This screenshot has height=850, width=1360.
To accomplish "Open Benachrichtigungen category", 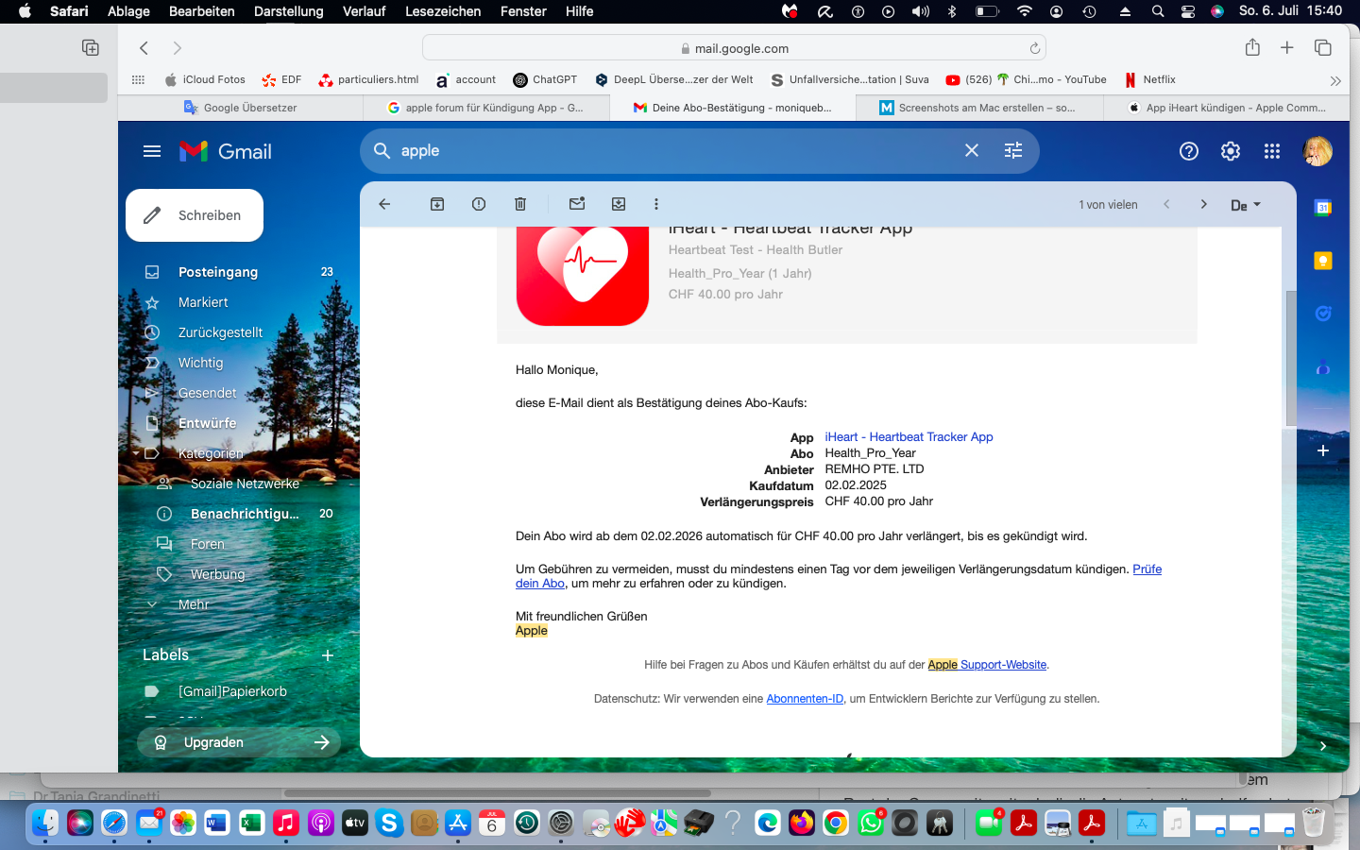I will pyautogui.click(x=244, y=514).
